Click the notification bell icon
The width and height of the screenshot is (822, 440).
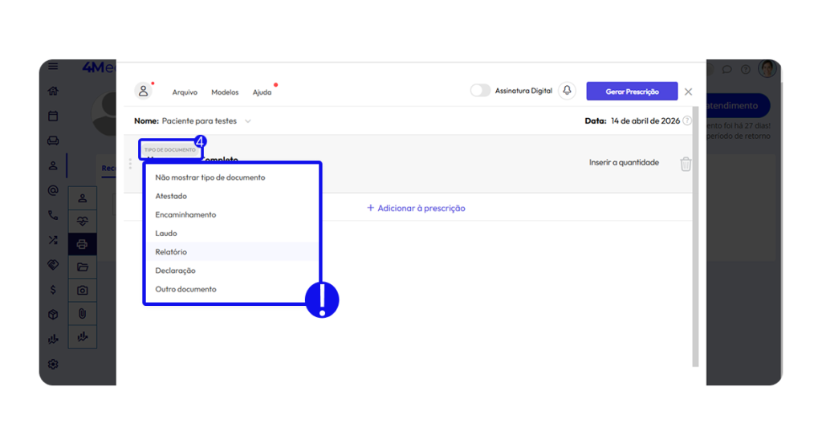click(568, 91)
